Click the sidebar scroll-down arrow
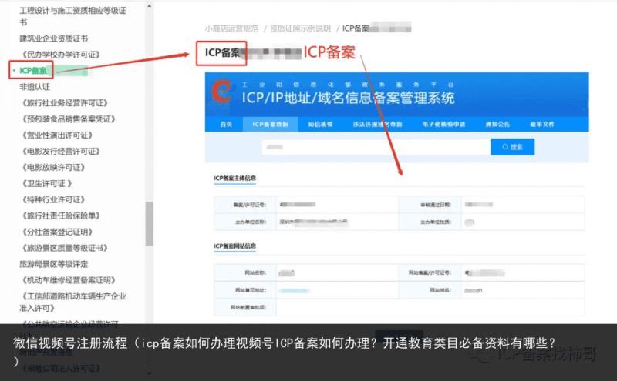Viewport: 617px width, 381px height. [x=149, y=373]
